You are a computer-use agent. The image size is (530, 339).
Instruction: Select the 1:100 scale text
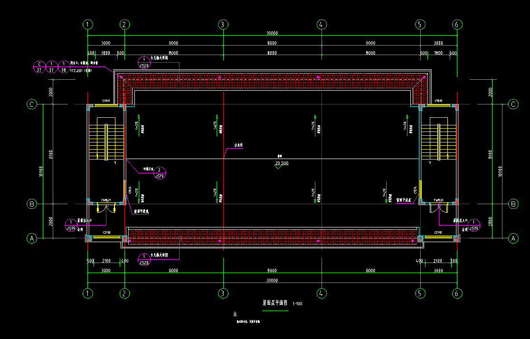click(297, 303)
